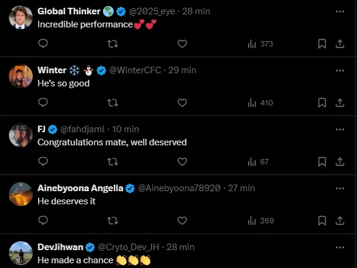Click FJ's profile avatar
Viewport: 357px width, 268px height.
[x=21, y=135]
